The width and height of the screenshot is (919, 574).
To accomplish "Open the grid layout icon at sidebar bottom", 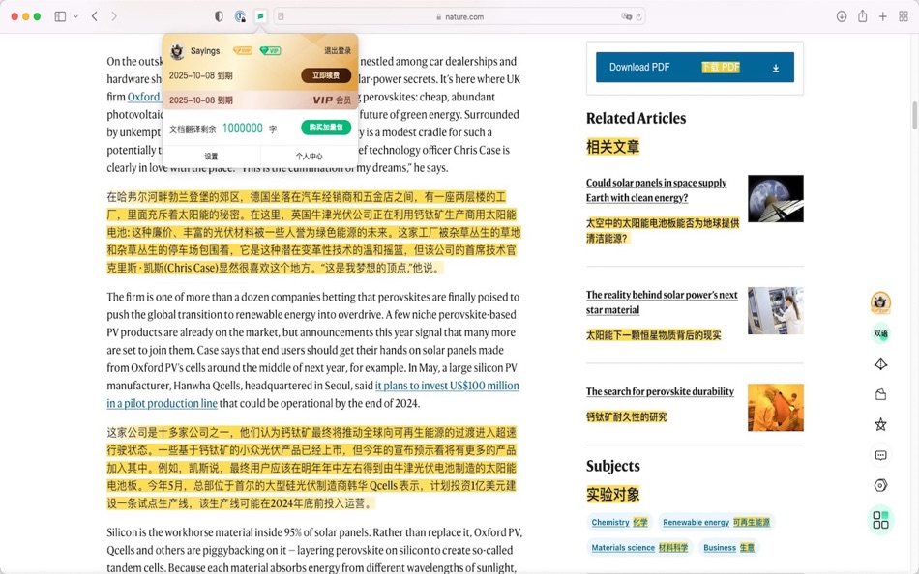I will click(880, 520).
